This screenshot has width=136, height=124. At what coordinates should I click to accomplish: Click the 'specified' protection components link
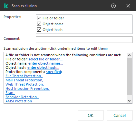tap(53, 72)
